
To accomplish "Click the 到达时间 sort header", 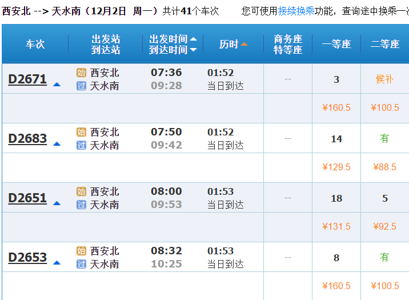I will click(x=168, y=50).
